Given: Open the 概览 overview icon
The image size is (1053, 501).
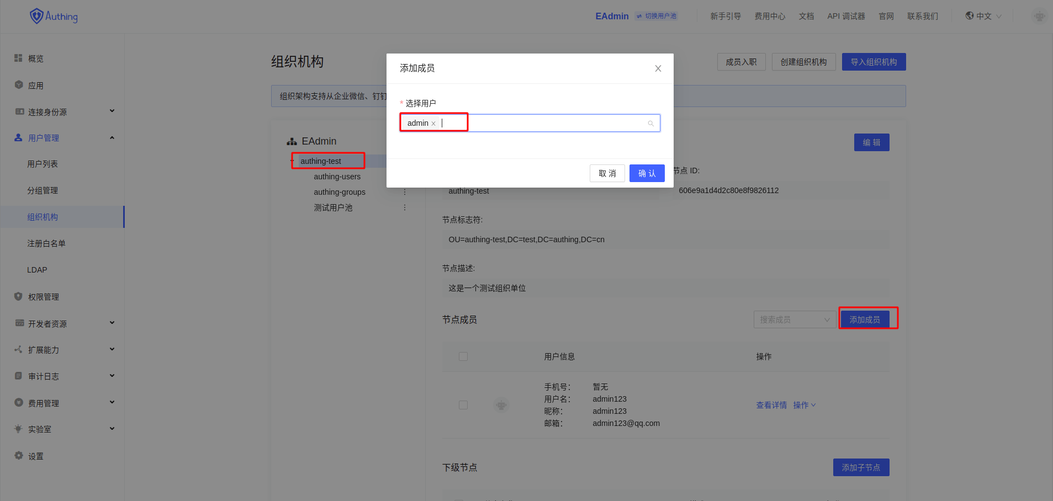Looking at the screenshot, I should (18, 58).
